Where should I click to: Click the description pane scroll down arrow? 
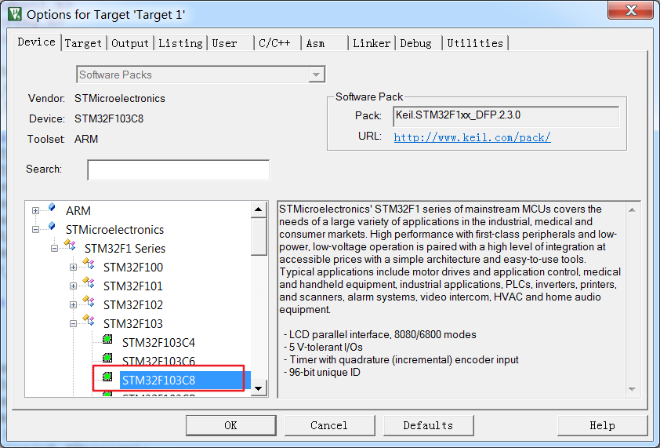[632, 389]
